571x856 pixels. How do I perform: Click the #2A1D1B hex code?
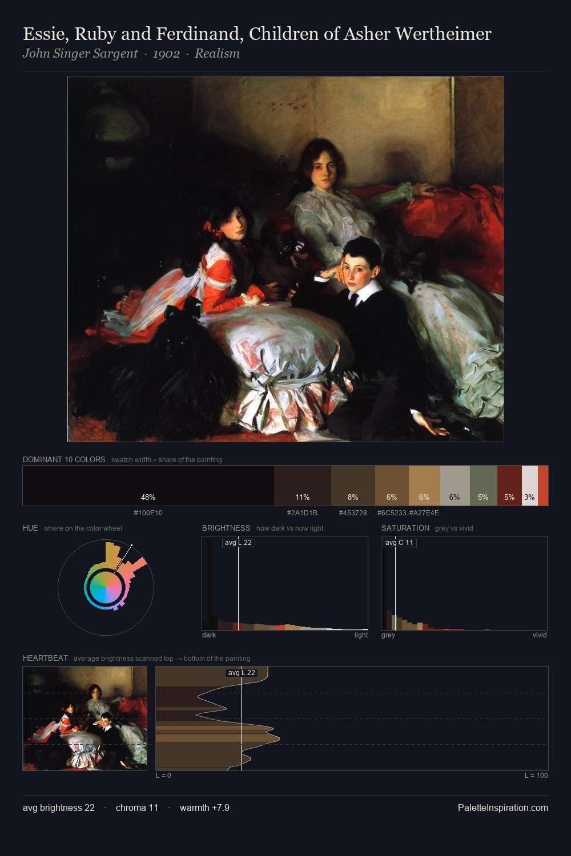302,513
